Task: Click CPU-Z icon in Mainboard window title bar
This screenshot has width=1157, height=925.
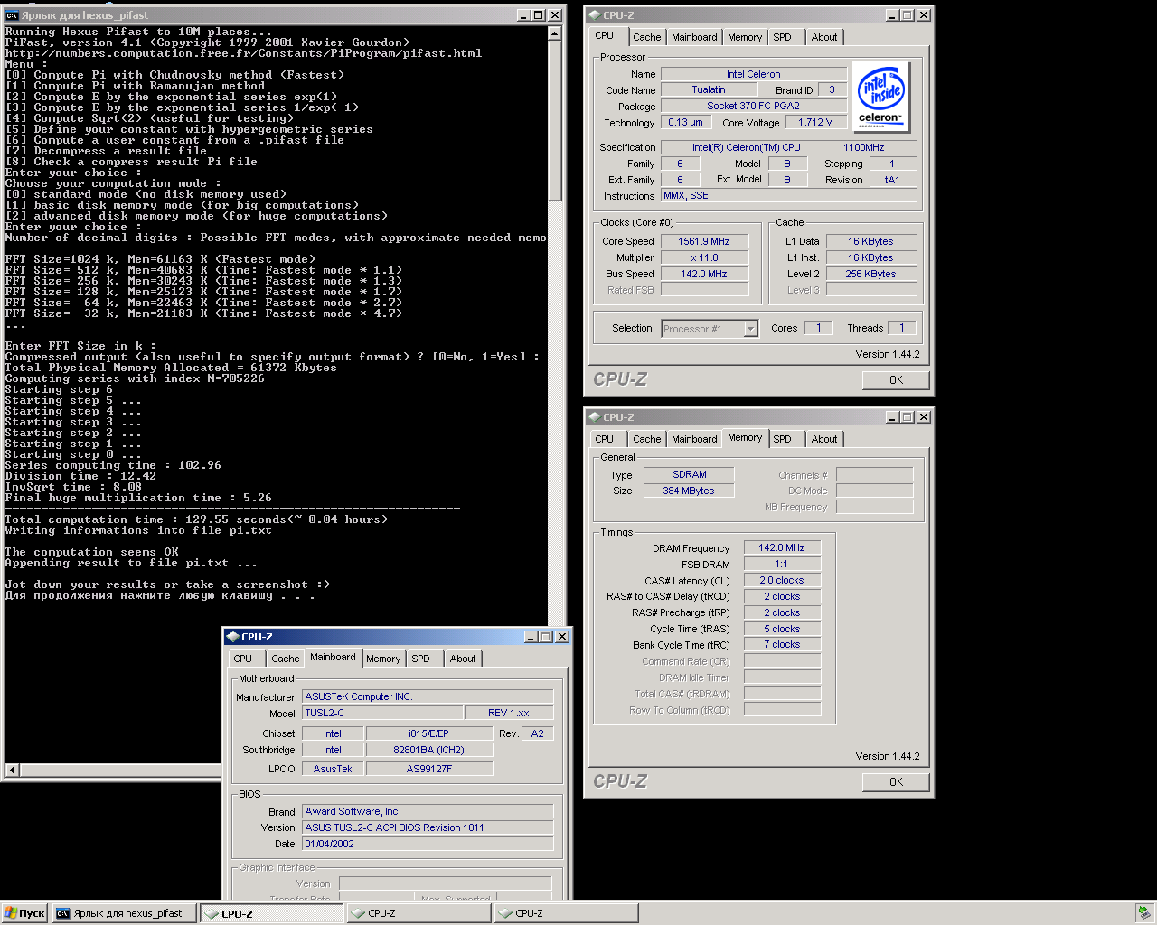Action: (232, 637)
